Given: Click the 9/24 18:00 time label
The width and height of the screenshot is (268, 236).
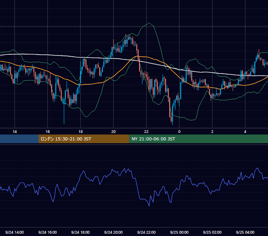Looking at the screenshot, I should point(80,232).
